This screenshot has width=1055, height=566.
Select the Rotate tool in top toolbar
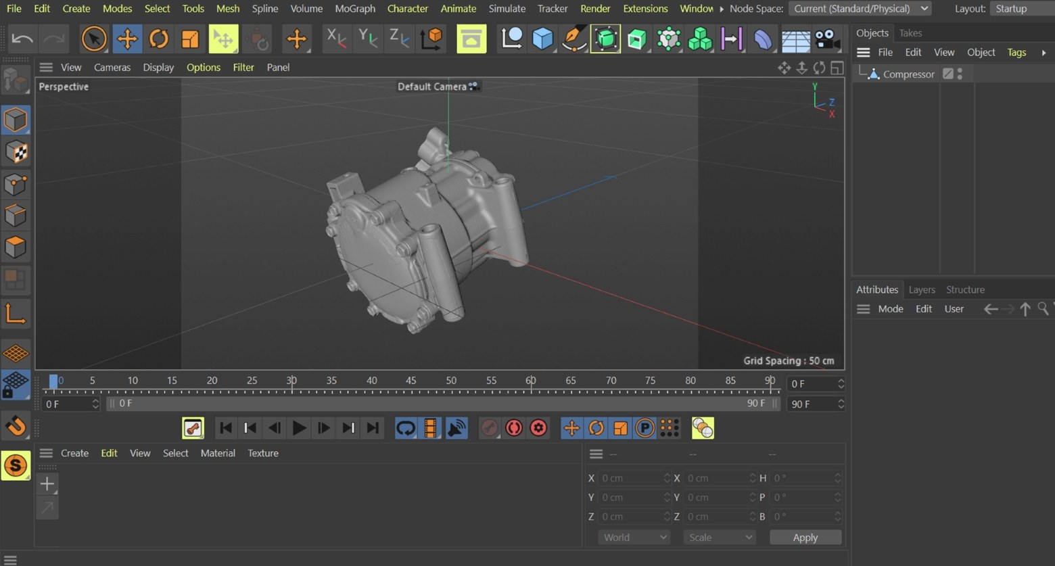click(x=158, y=39)
